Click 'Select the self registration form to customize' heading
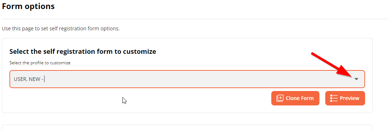The height and width of the screenshot is (130, 389). (x=83, y=51)
